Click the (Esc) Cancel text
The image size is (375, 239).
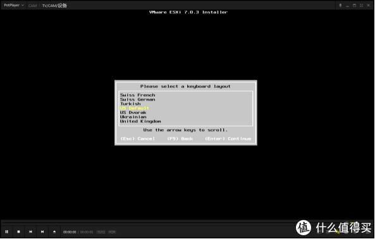(137, 138)
